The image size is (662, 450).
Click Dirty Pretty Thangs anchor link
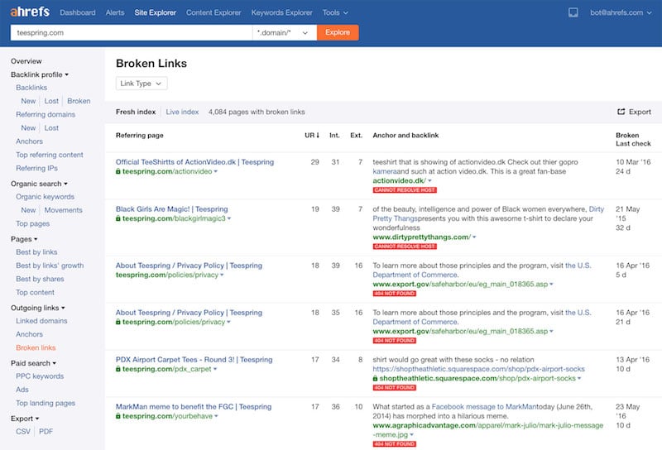(488, 213)
